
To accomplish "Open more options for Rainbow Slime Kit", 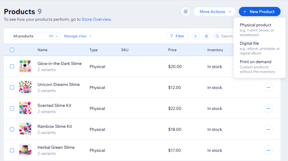I will coord(268,130).
